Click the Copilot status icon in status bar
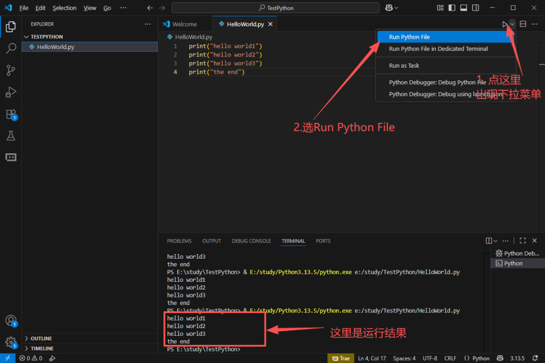 500,358
